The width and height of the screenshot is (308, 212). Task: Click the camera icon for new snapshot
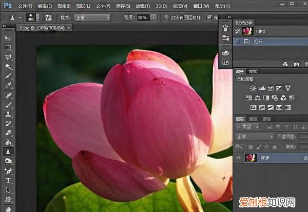point(296,64)
